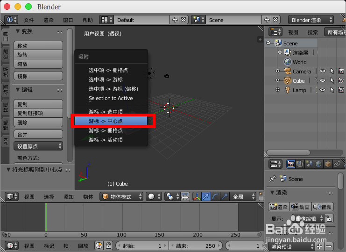Choose Selection to Active snap option
The image size is (346, 252).
click(111, 98)
